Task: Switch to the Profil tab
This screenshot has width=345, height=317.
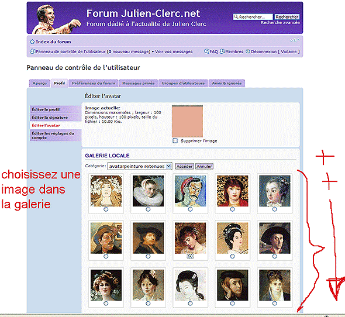Action: click(x=59, y=83)
